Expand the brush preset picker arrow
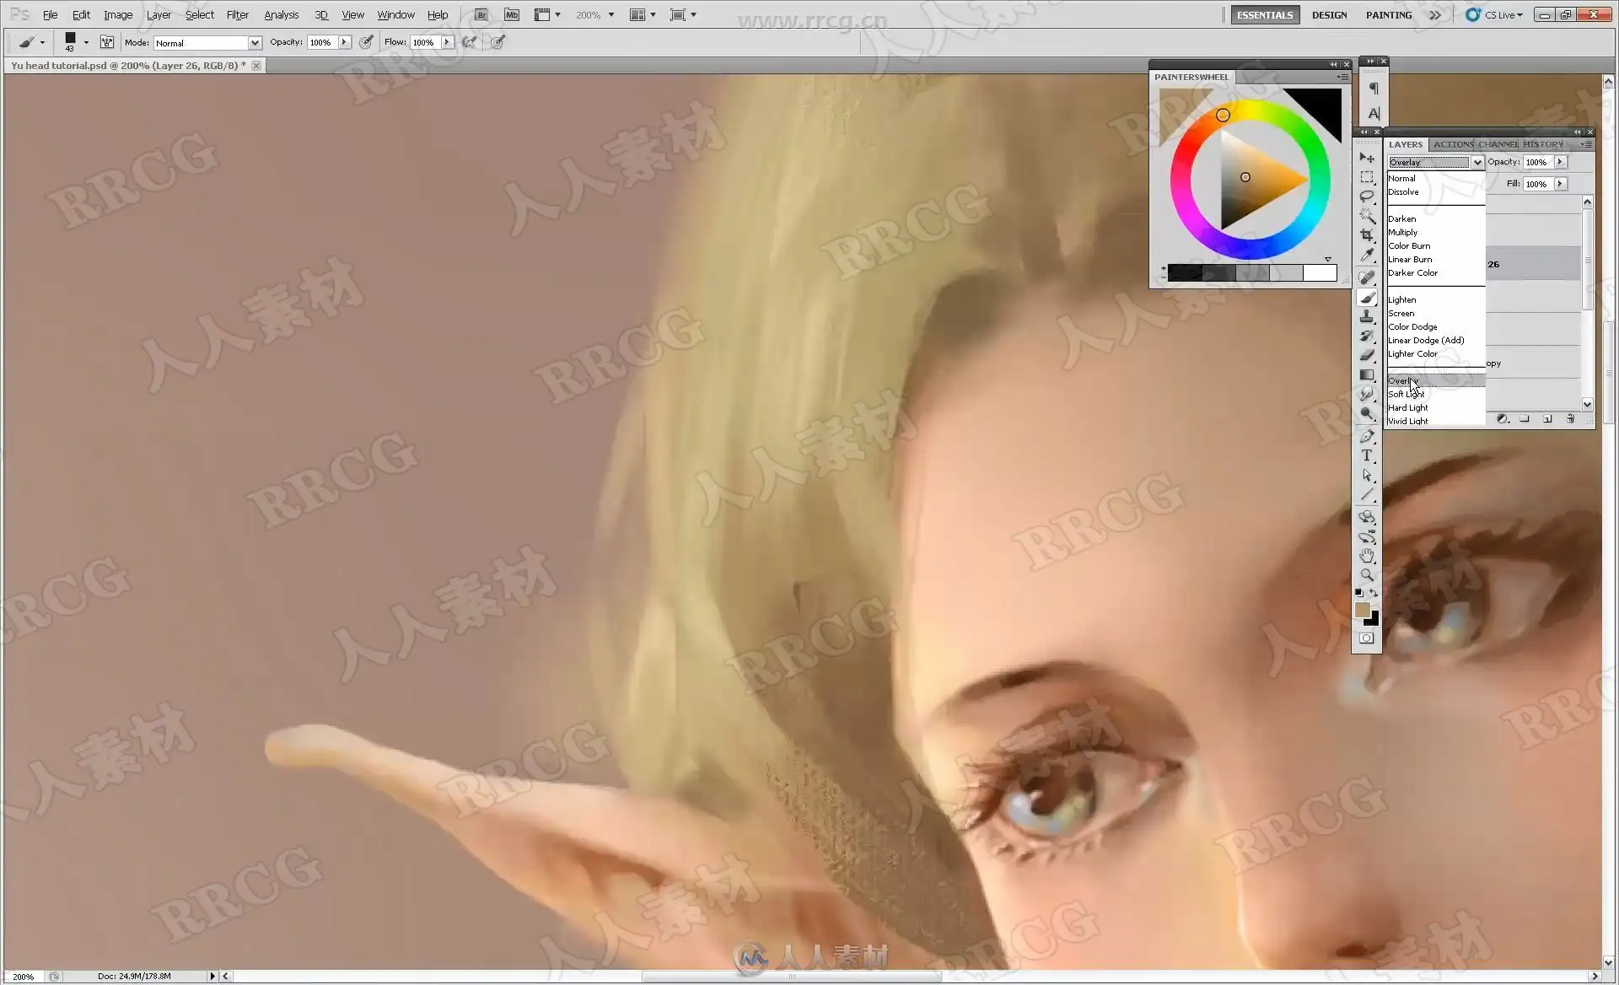1619x985 pixels. tap(86, 42)
